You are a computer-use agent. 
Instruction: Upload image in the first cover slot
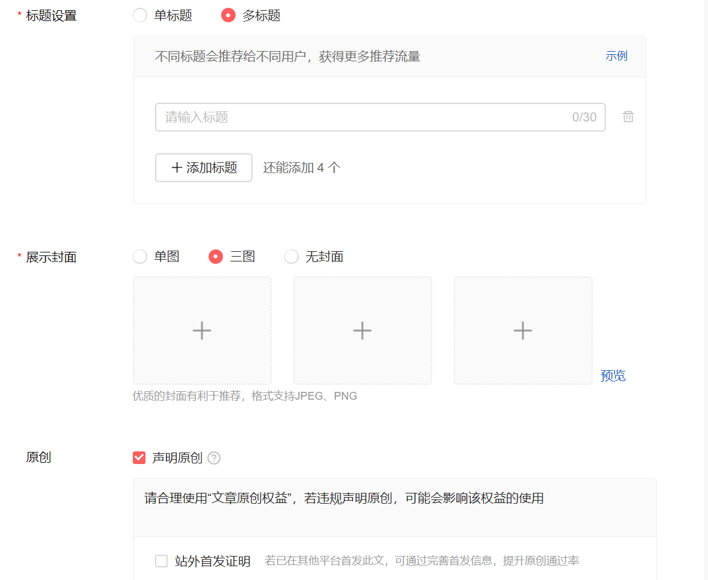pyautogui.click(x=202, y=331)
